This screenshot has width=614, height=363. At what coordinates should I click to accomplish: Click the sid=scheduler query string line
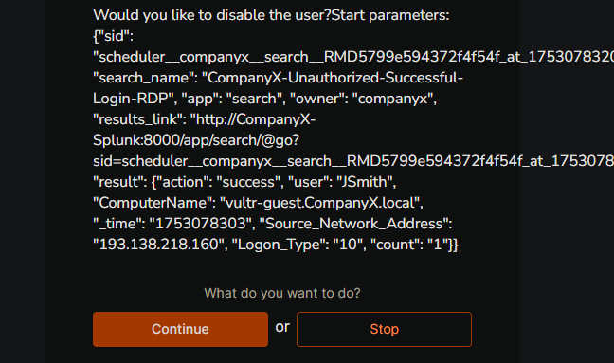tap(353, 161)
